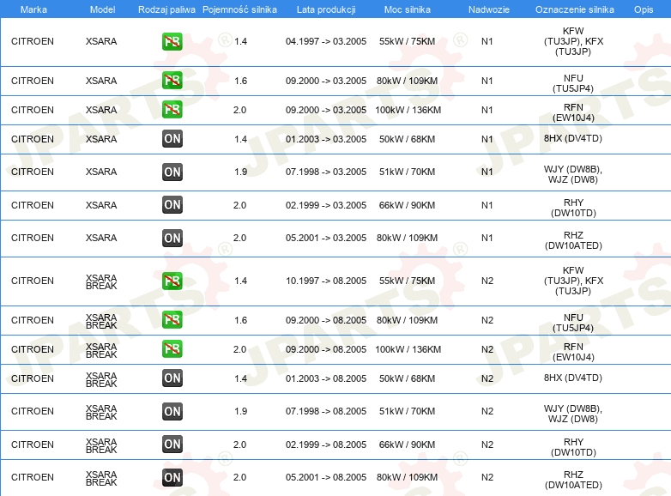This screenshot has width=671, height=496.
Task: Click 50kW / 68KM in the N1 row
Action: point(407,139)
